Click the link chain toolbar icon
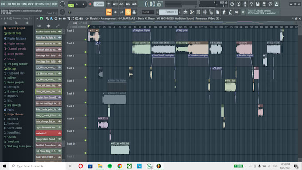Image resolution: width=302 pixels, height=170 pixels. click(x=128, y=12)
